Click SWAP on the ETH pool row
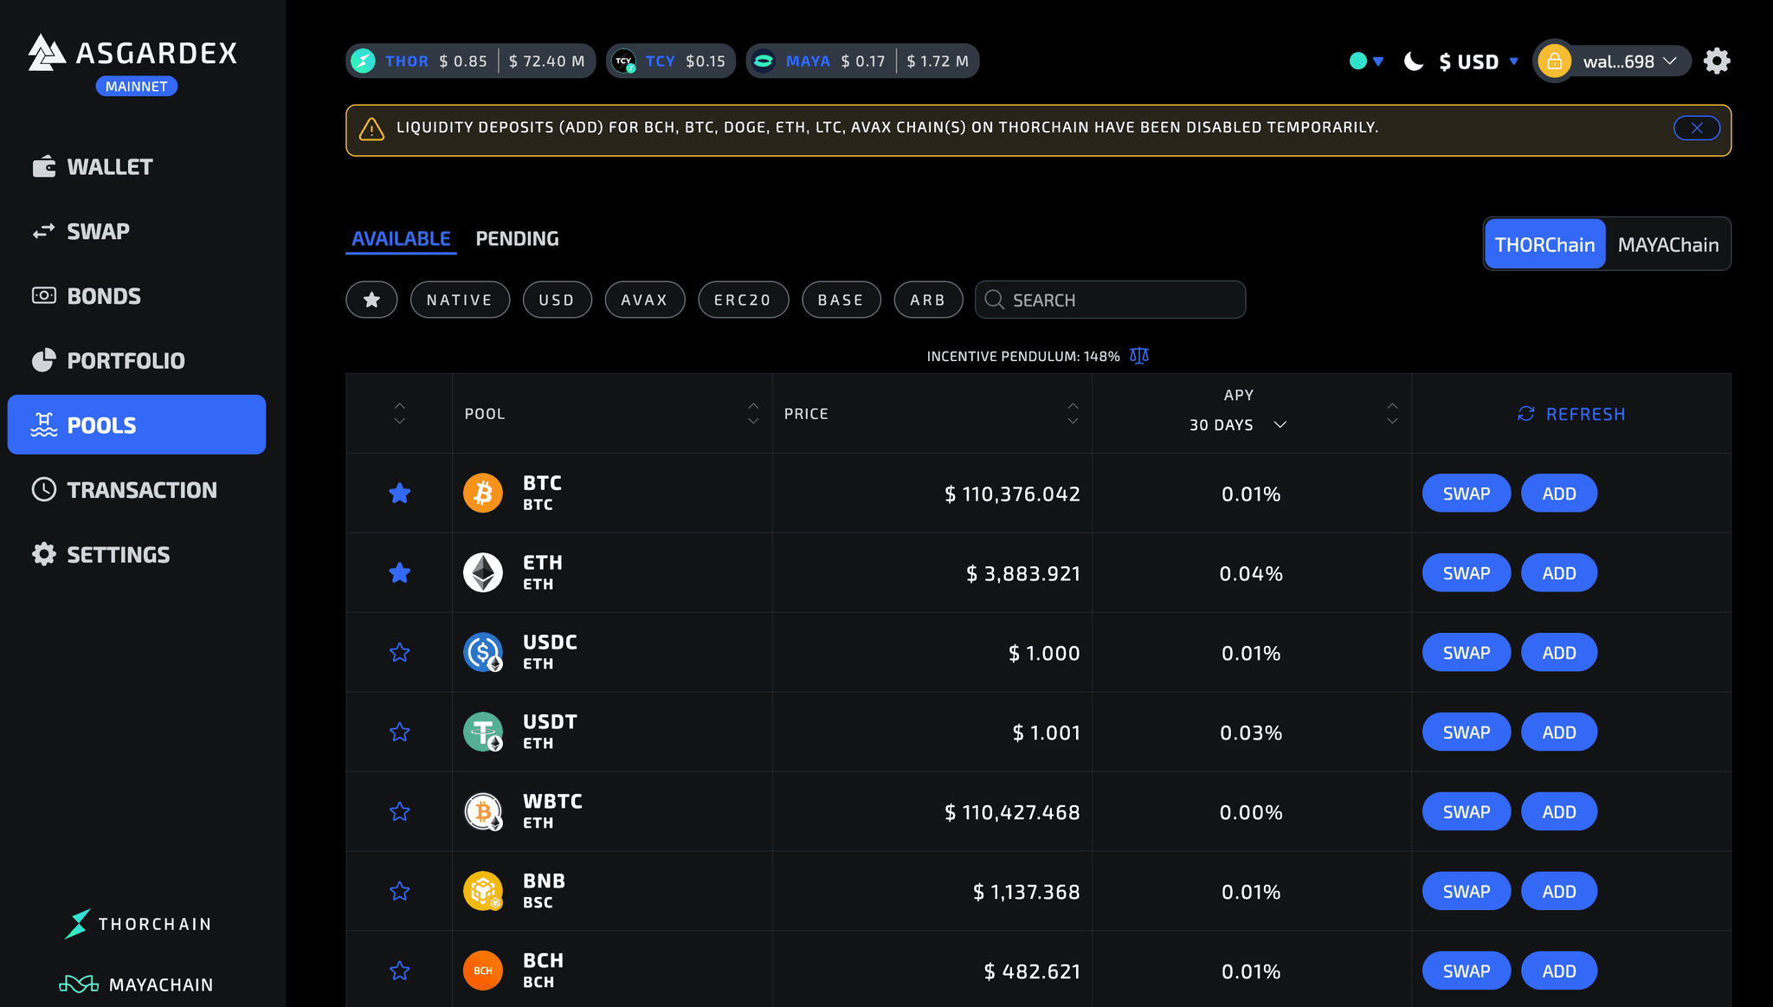The height and width of the screenshot is (1007, 1773). [1466, 572]
